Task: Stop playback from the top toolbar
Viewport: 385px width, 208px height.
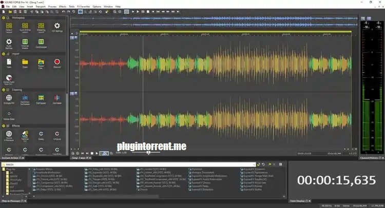Action: tap(148, 11)
